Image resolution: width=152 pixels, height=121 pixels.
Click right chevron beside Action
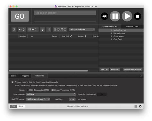pyautogui.click(x=85, y=36)
